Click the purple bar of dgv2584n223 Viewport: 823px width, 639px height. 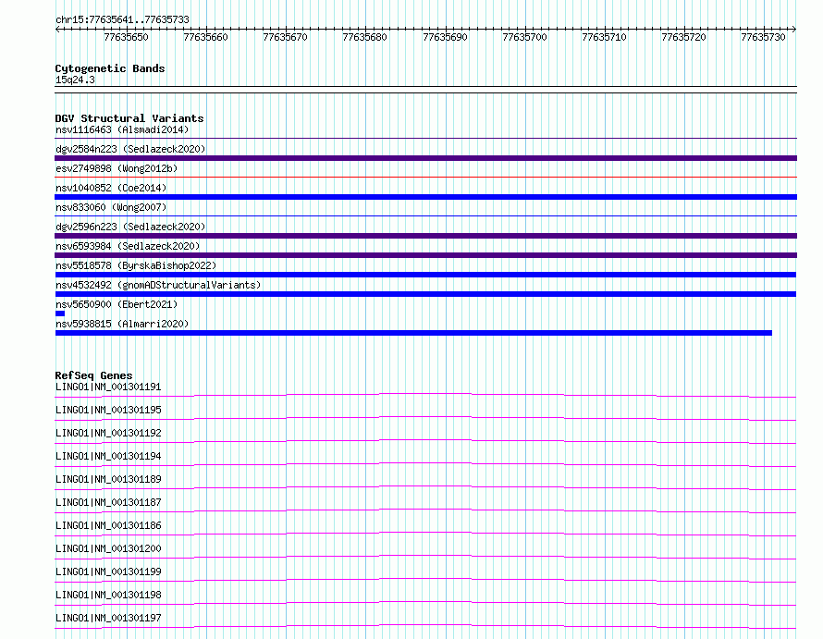coord(425,158)
